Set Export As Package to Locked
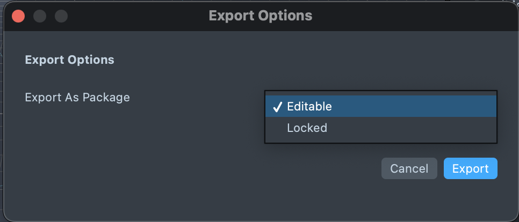This screenshot has width=519, height=222. (x=307, y=128)
